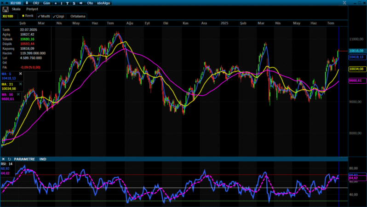Open the Gün period selector
Screen dimensions: 367x207
click(x=46, y=3)
